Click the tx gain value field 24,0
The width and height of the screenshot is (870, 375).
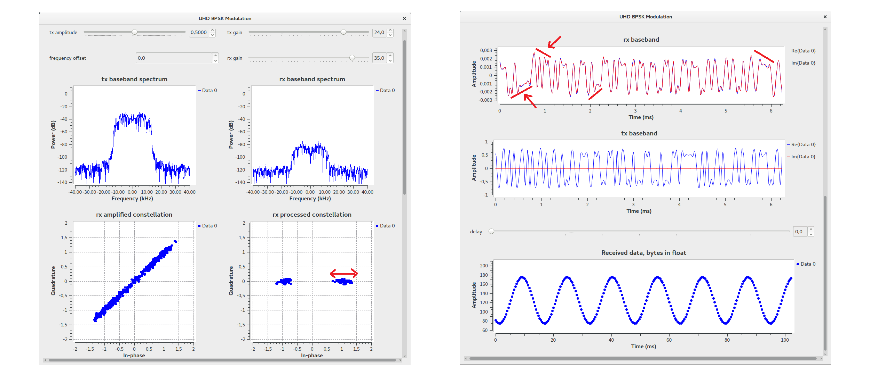tap(379, 32)
